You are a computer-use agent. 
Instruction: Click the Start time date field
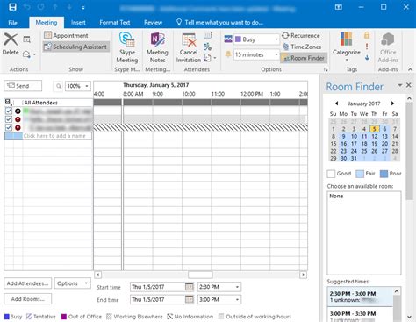pyautogui.click(x=158, y=287)
